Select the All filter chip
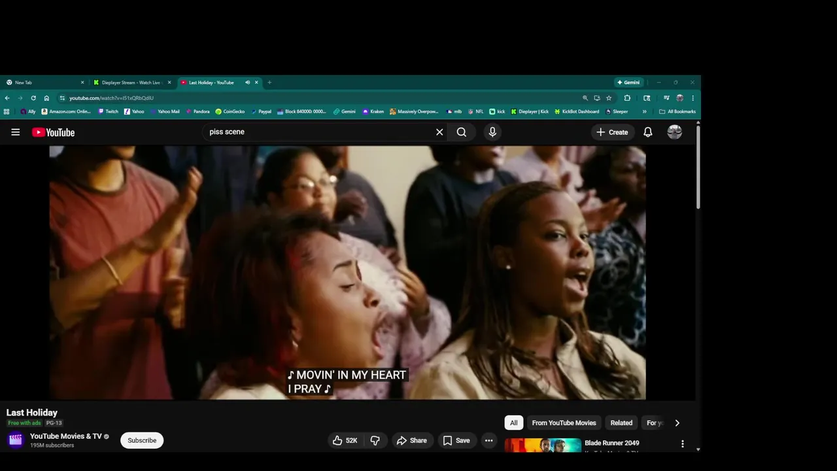The width and height of the screenshot is (837, 471). click(x=514, y=423)
